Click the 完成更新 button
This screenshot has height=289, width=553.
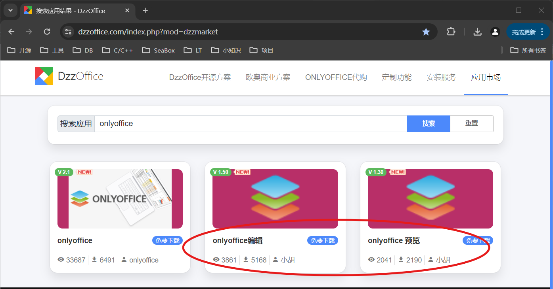coord(528,32)
